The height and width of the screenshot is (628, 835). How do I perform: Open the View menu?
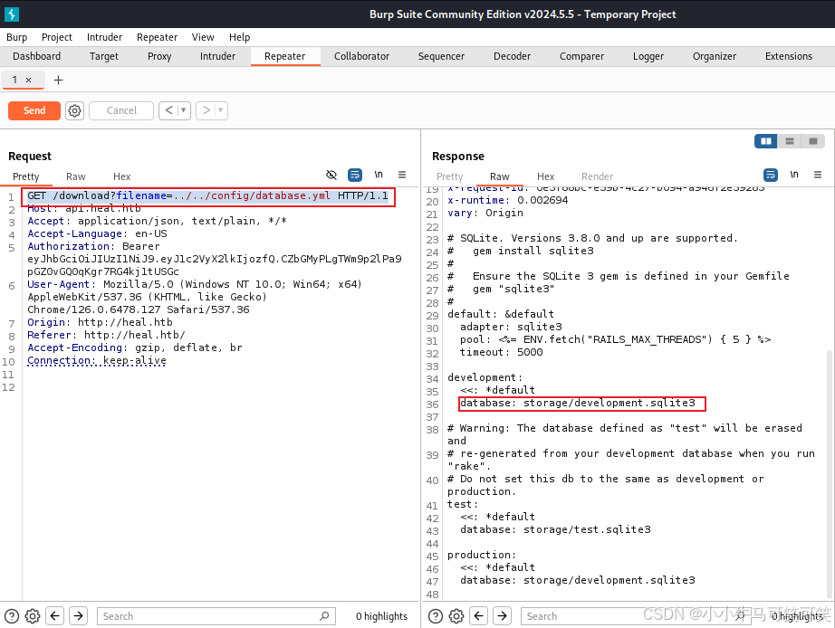(203, 37)
